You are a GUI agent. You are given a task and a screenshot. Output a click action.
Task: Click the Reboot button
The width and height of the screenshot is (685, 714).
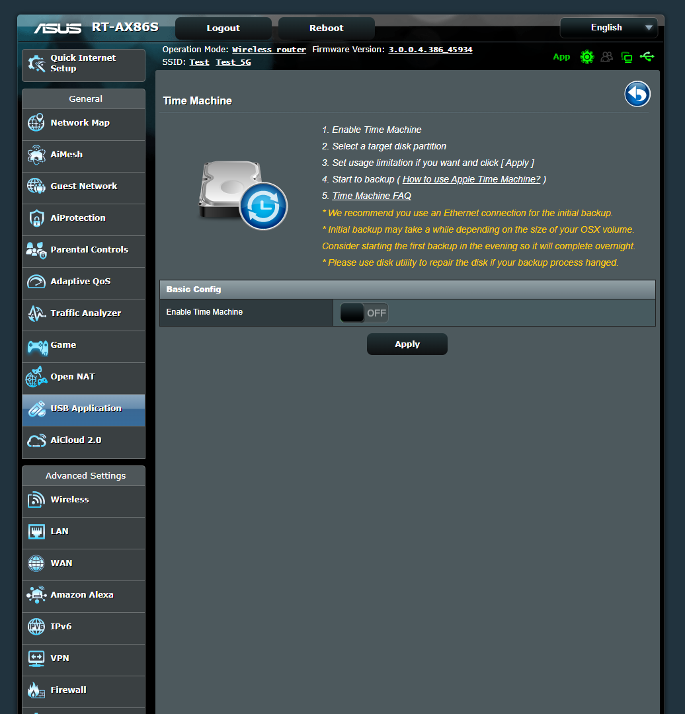point(326,28)
